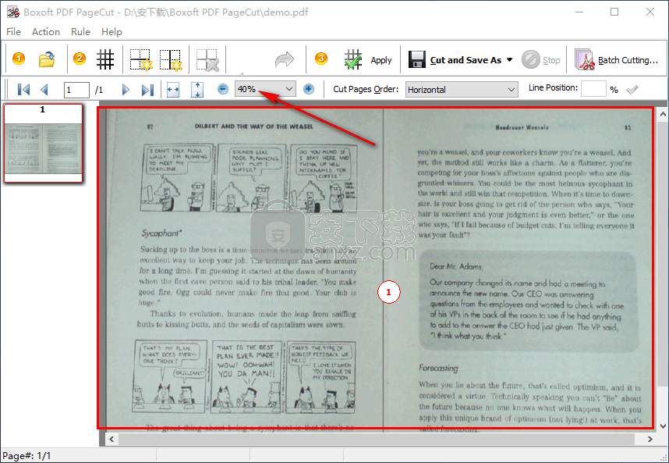Click the Batch Cutting button
The width and height of the screenshot is (669, 463).
click(x=617, y=60)
